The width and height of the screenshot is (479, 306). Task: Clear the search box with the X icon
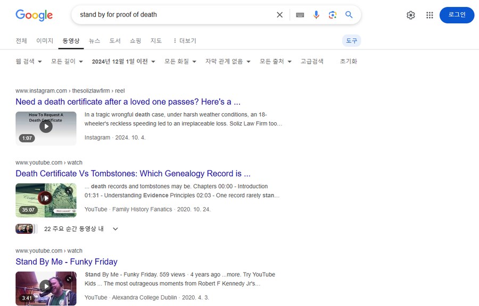tap(280, 15)
